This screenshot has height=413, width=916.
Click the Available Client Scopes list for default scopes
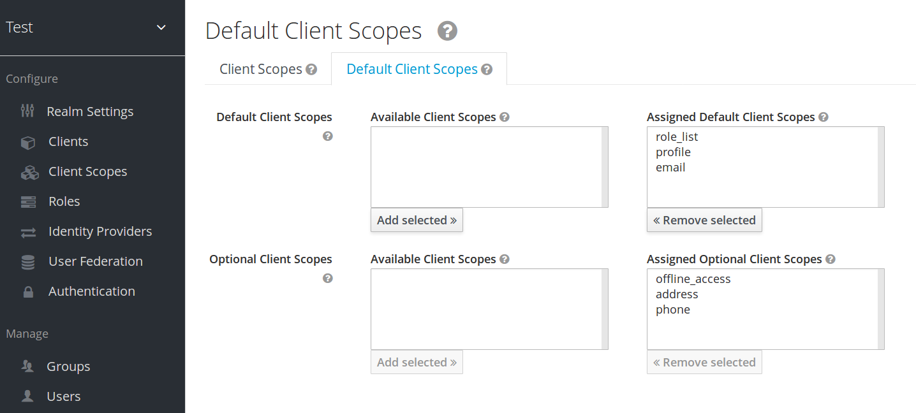click(x=489, y=167)
